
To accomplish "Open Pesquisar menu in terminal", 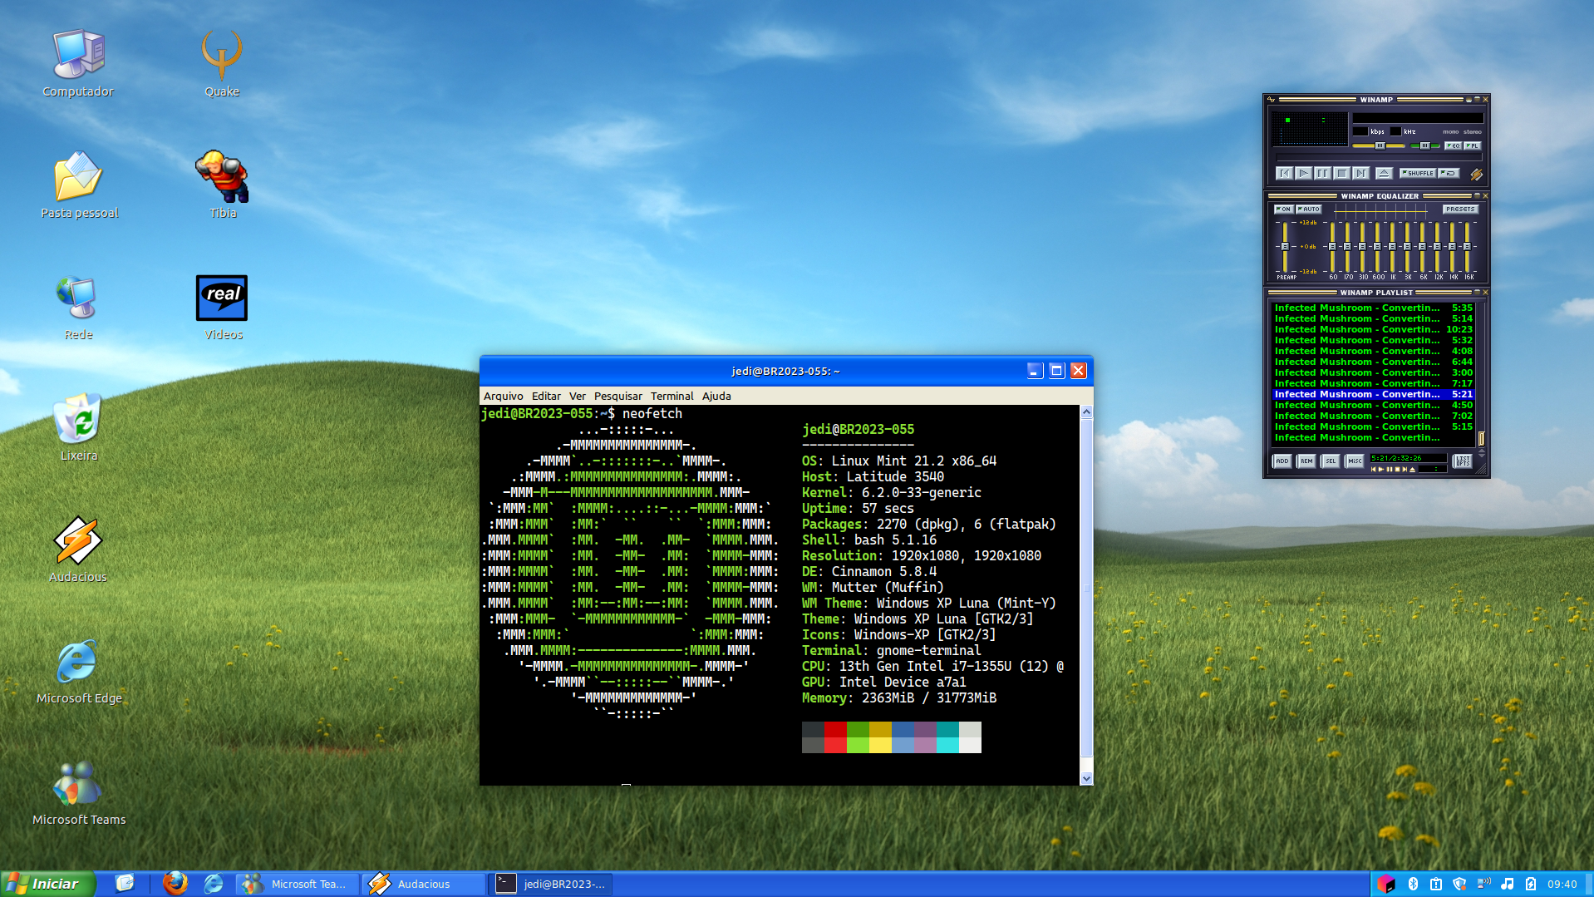I will 617,397.
